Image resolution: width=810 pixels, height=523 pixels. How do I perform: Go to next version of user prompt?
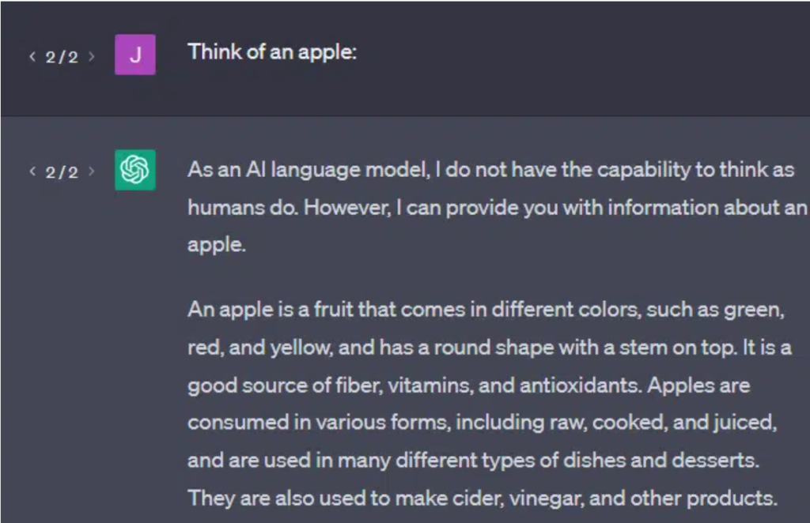click(x=92, y=57)
